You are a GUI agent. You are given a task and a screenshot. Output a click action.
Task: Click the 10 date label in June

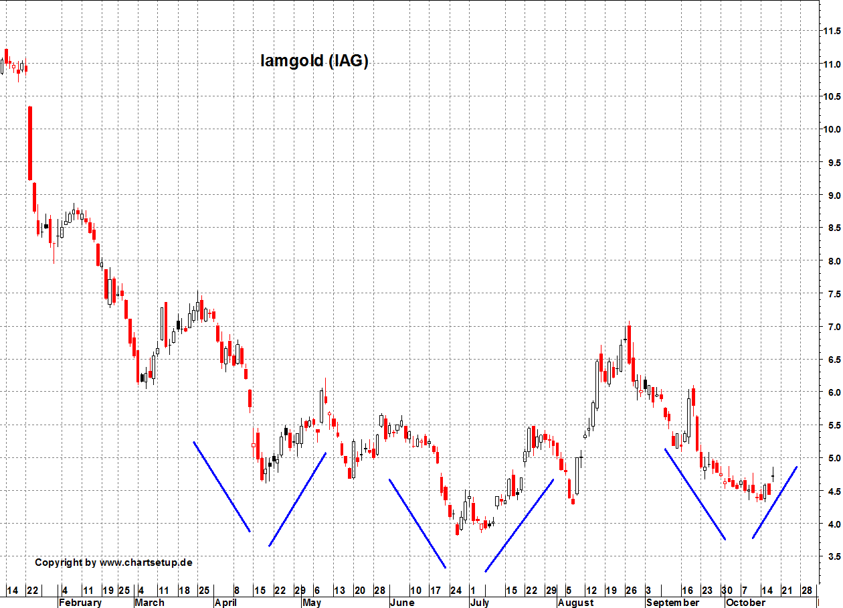[x=415, y=591]
